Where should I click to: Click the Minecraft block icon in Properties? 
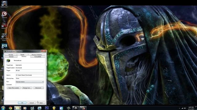(x=8, y=61)
